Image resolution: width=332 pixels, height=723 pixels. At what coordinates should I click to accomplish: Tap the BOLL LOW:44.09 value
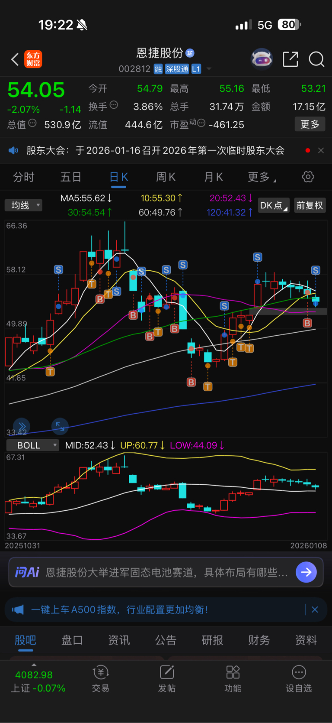pyautogui.click(x=197, y=445)
